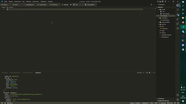Image resolution: width=186 pixels, height=104 pixels.
Task: Open Windows Start button
Action: tap(183, 2)
